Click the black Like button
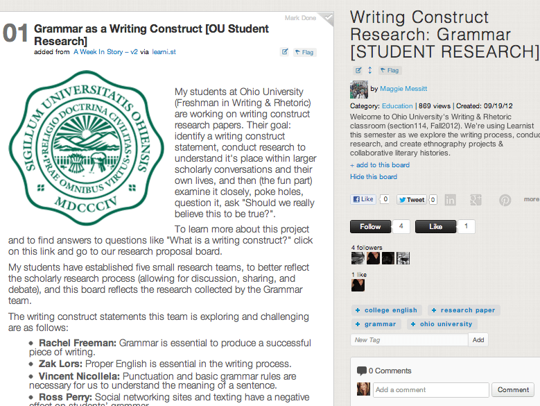This screenshot has width=540, height=406. [435, 226]
